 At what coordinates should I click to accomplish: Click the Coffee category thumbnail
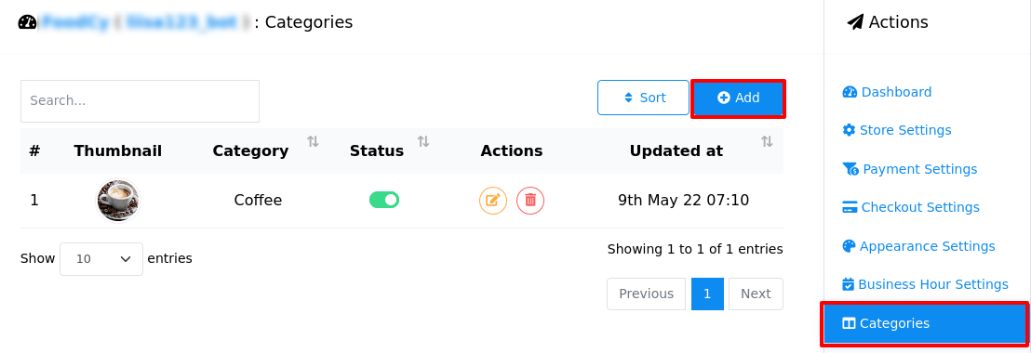pos(118,200)
